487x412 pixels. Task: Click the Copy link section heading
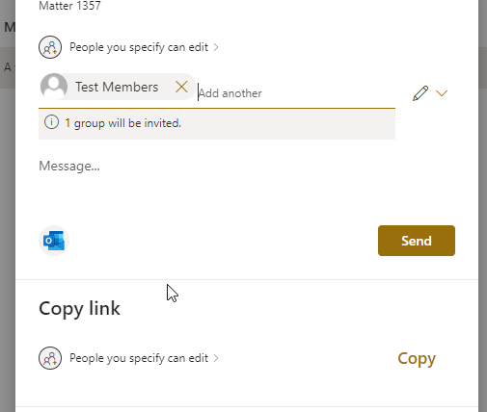(79, 308)
